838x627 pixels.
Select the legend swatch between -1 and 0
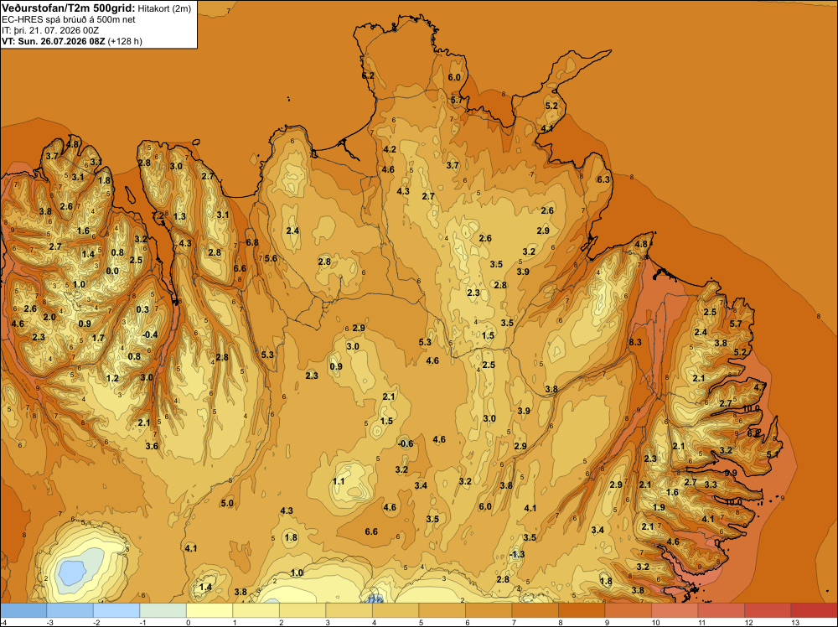[x=163, y=610]
